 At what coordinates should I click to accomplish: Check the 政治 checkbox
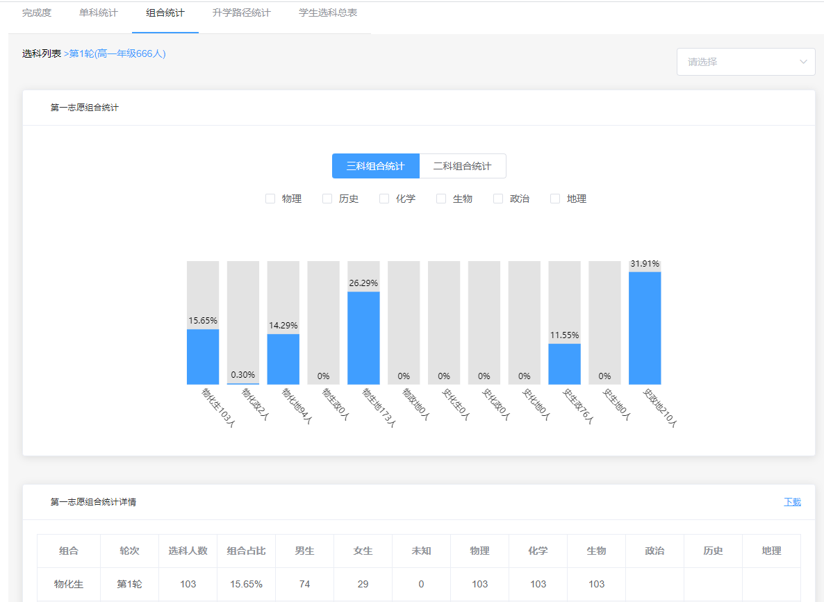point(497,199)
